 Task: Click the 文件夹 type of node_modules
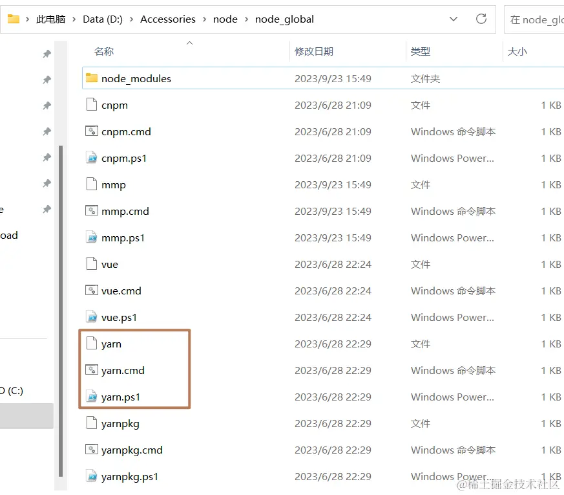pyautogui.click(x=426, y=78)
